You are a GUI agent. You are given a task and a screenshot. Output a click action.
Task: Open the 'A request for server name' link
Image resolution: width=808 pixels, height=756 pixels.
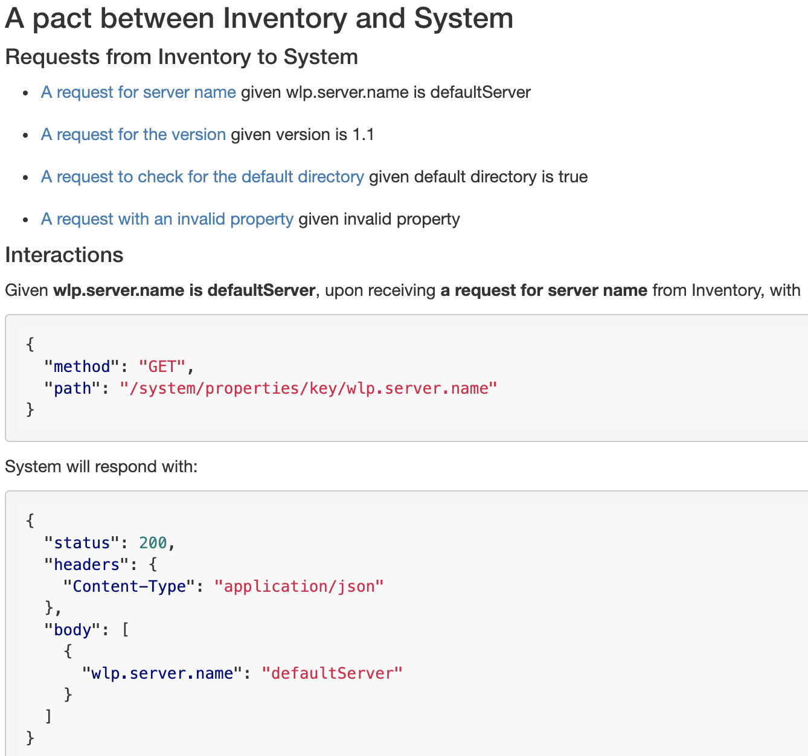[x=138, y=92]
